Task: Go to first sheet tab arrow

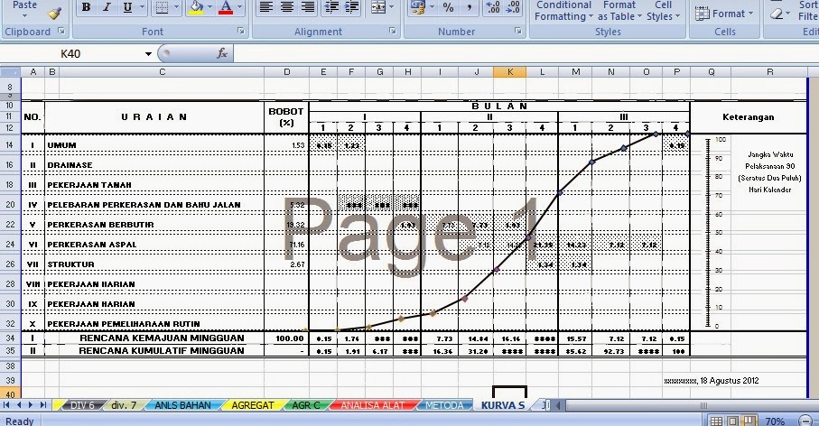Action: pos(6,404)
